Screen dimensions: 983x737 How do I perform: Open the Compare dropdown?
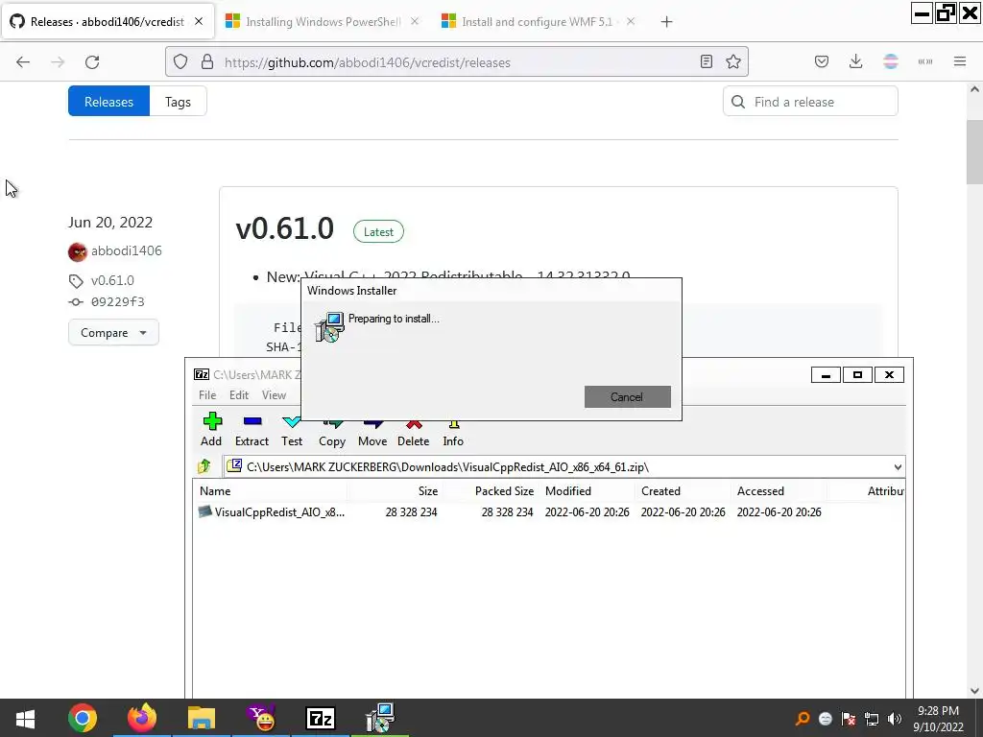click(x=113, y=333)
